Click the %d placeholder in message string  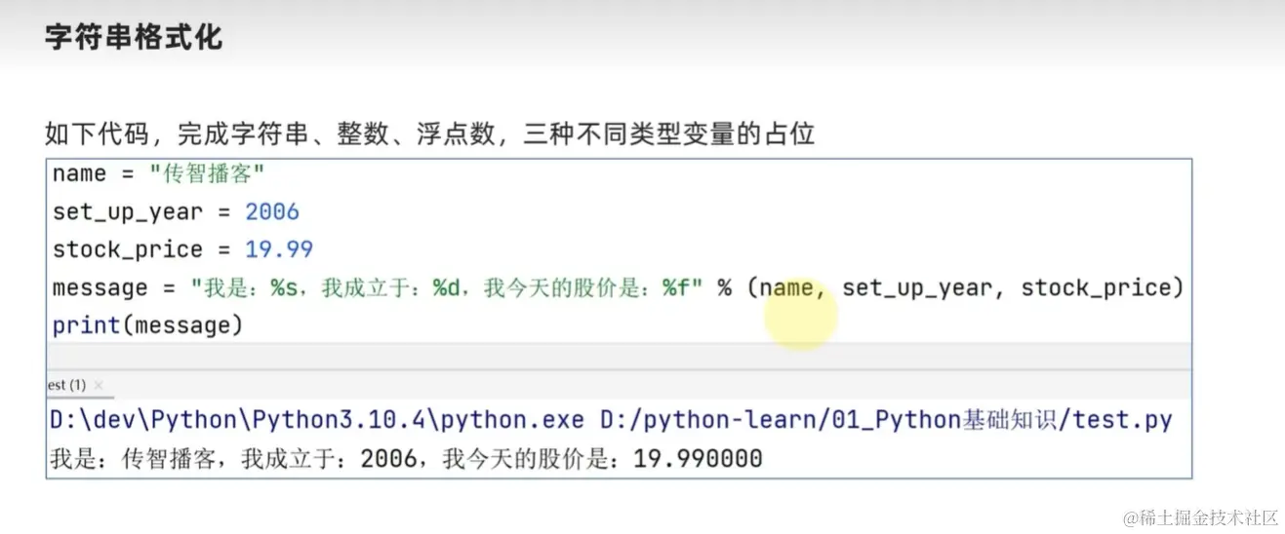coord(447,287)
